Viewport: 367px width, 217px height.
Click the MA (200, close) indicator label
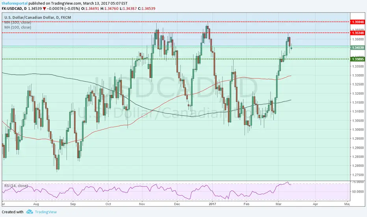pos(18,22)
